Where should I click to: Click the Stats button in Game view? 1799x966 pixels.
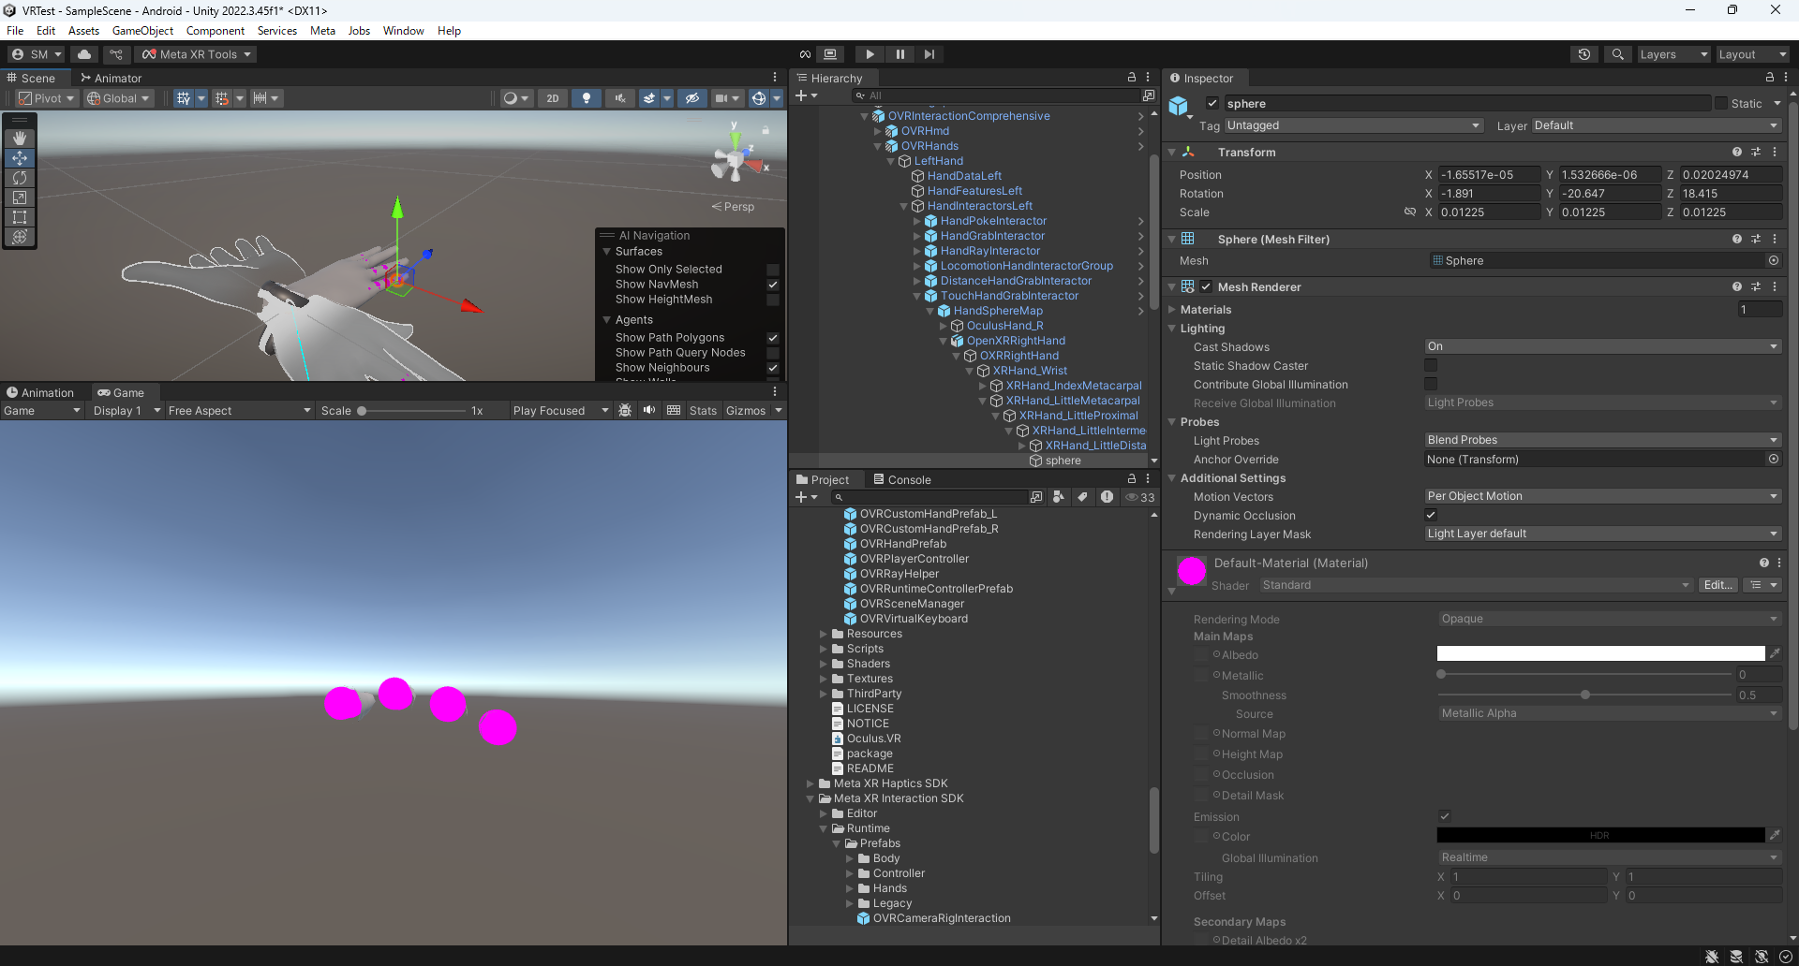703,411
